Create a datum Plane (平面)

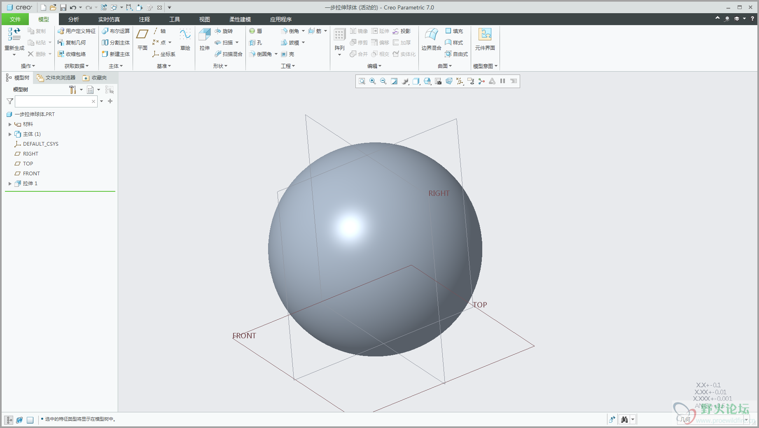click(x=142, y=40)
